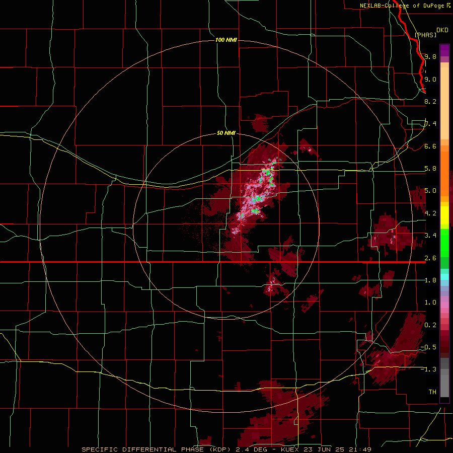Pick the purple top segment of the color scale

(x=444, y=50)
